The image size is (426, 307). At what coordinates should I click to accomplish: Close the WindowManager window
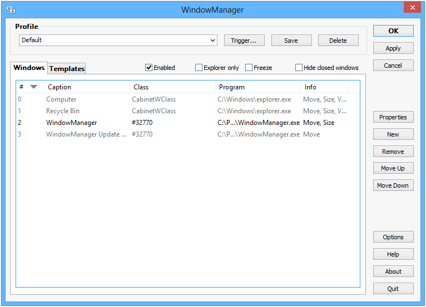[x=412, y=7]
